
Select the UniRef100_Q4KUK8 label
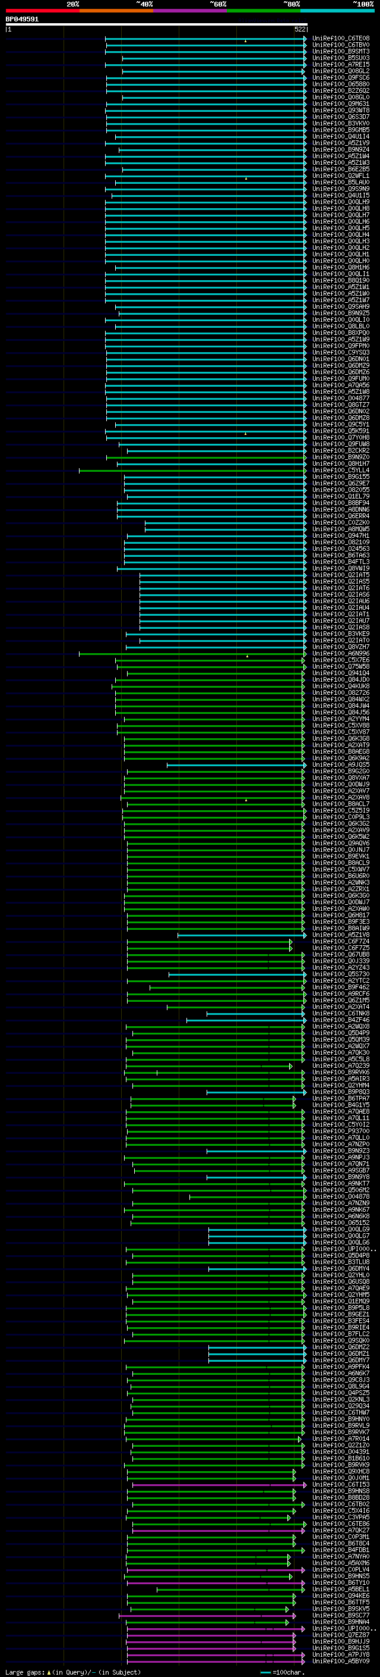(x=340, y=686)
